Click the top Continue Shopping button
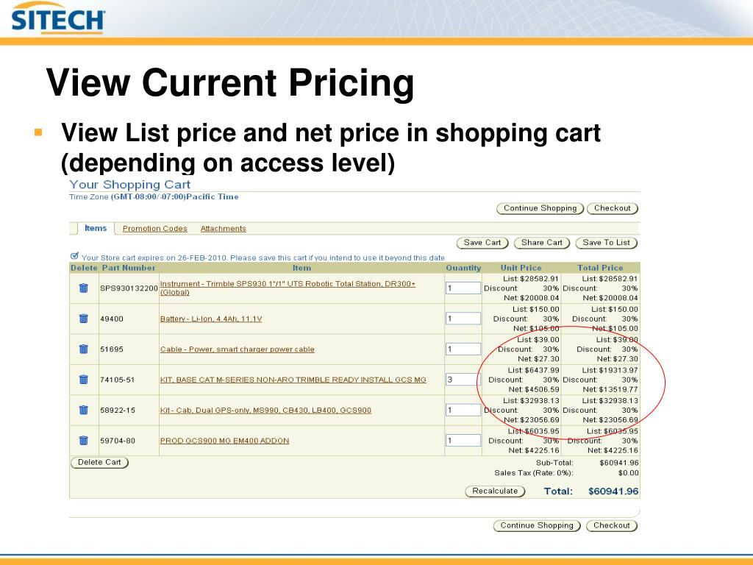 pos(540,208)
